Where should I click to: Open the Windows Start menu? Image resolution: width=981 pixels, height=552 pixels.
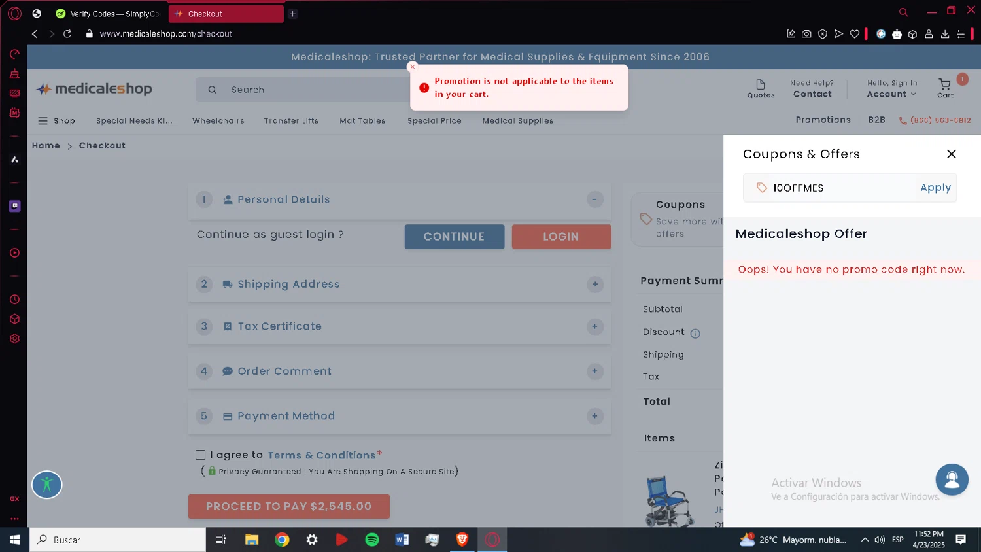(x=14, y=540)
